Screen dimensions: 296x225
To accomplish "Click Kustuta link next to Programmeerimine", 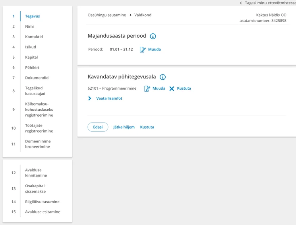I will [x=184, y=88].
